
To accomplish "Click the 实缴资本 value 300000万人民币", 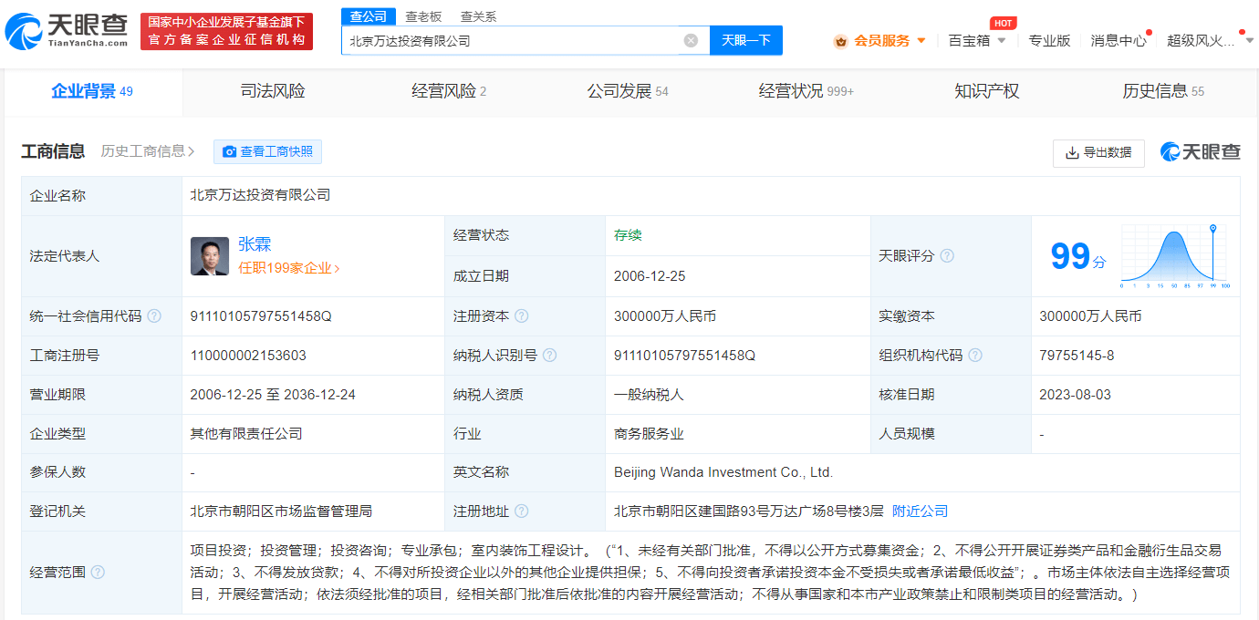I will 1090,316.
